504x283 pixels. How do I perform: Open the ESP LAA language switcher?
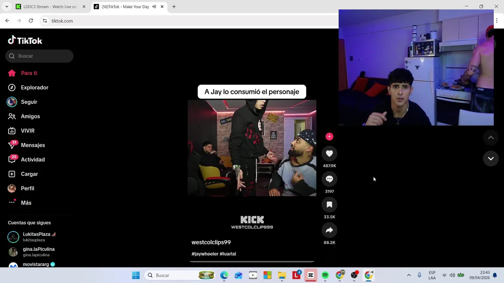pos(432,276)
